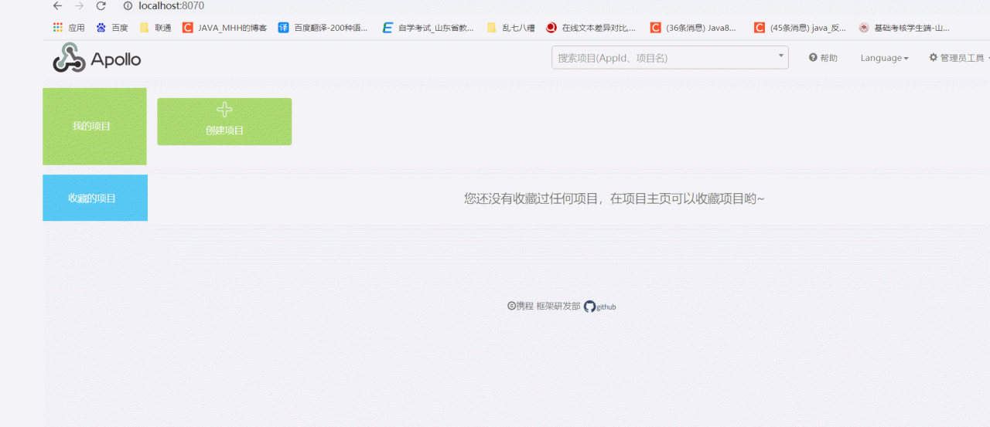Select the 我的项目 panel
This screenshot has width=990, height=427.
94,126
